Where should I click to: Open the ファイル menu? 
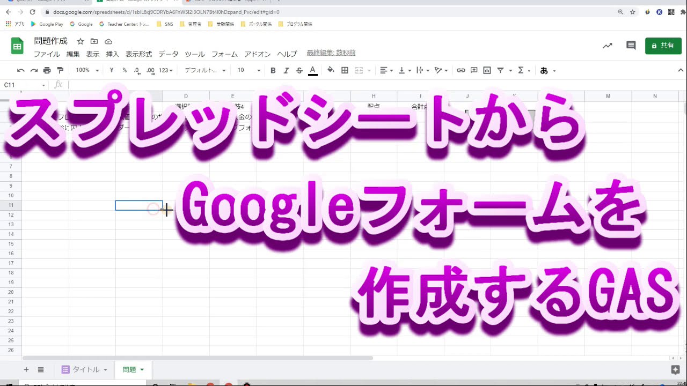(47, 54)
